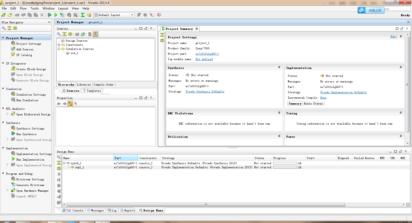Click the xc7z010clg400-1 project part link
Screen dimensions: 412x223
click(207, 54)
